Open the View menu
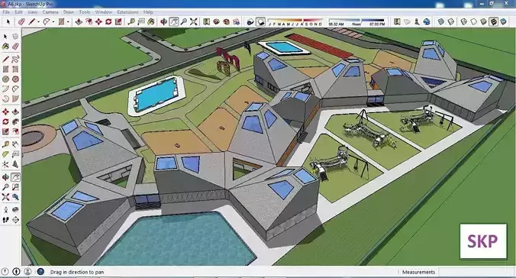 pos(32,12)
